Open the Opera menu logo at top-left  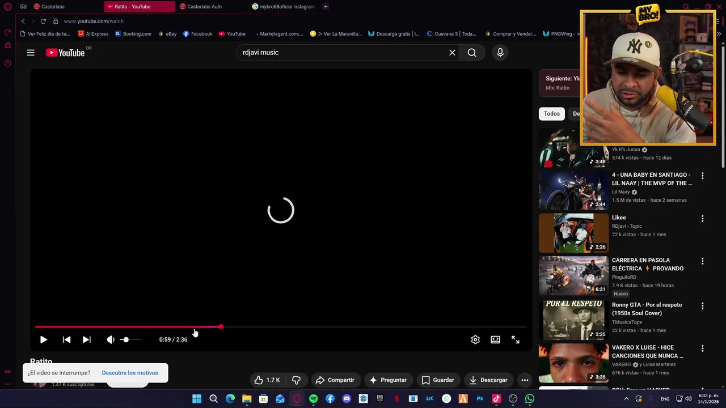point(7,7)
